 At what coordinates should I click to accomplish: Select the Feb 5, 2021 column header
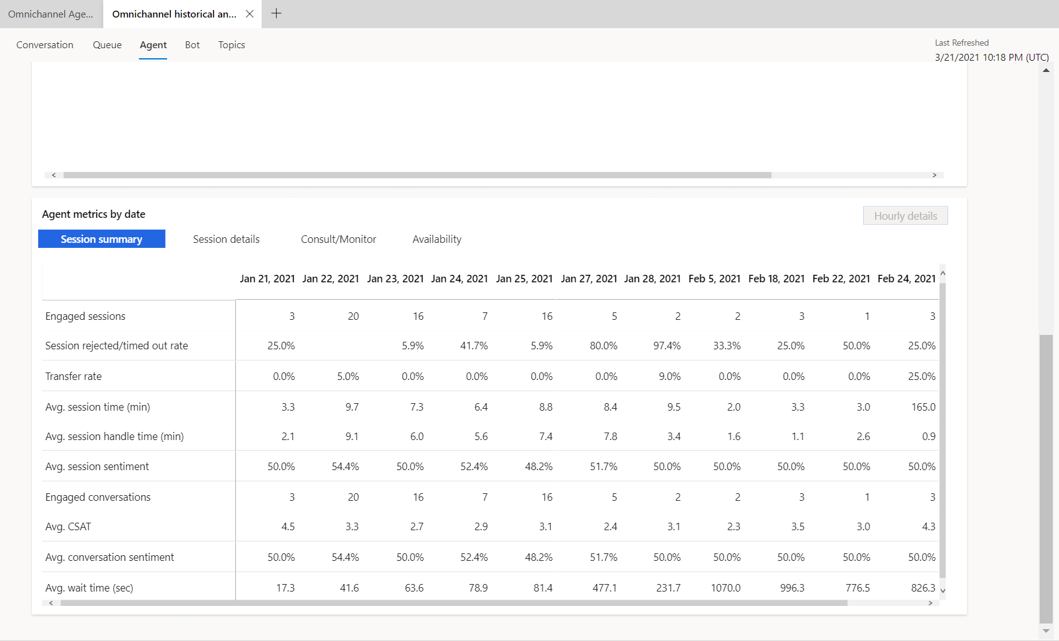click(714, 279)
